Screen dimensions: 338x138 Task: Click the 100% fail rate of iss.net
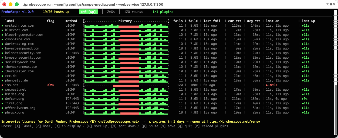pyautogui.click(x=194, y=85)
